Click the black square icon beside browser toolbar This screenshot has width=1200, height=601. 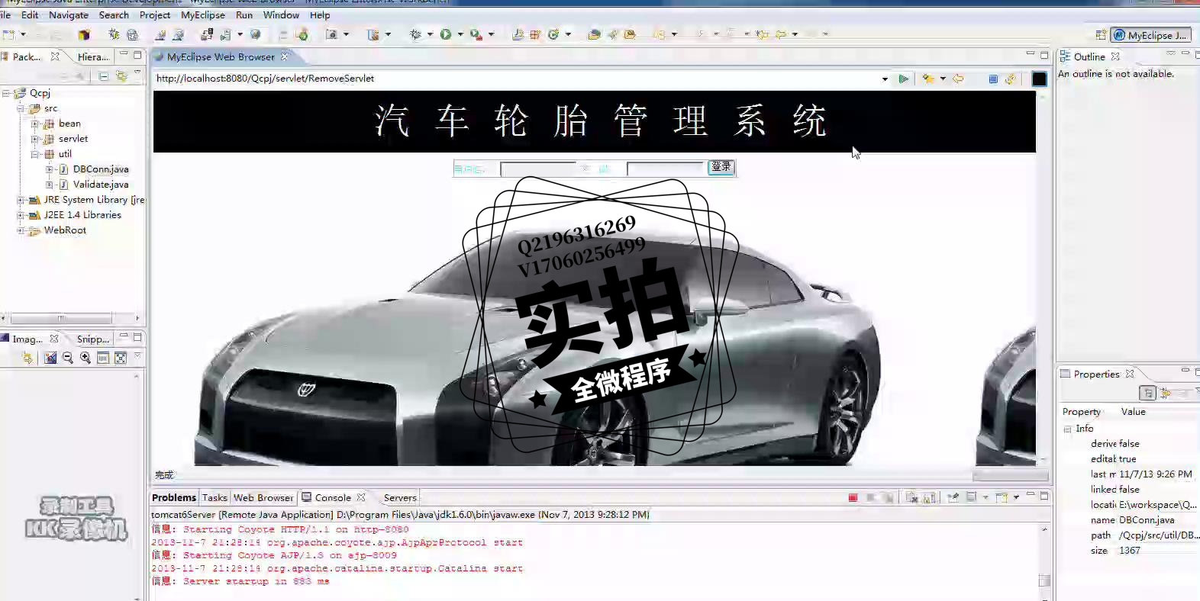coord(1039,79)
